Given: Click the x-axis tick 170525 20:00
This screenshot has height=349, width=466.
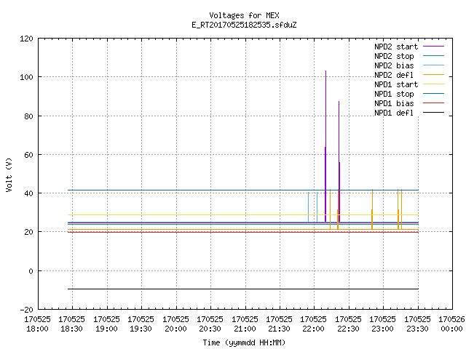Looking at the screenshot, I should 176,324.
